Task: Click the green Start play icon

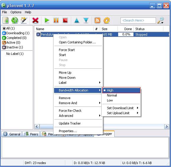Action: (x=47, y=20)
